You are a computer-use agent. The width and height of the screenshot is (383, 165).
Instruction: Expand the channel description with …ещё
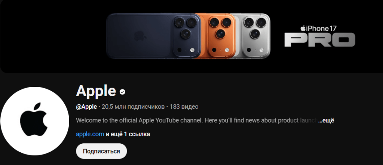point(326,120)
